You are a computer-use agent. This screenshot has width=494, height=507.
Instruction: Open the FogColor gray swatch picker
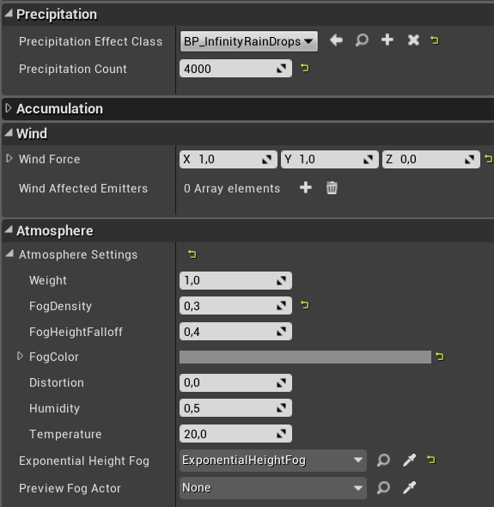(x=305, y=357)
